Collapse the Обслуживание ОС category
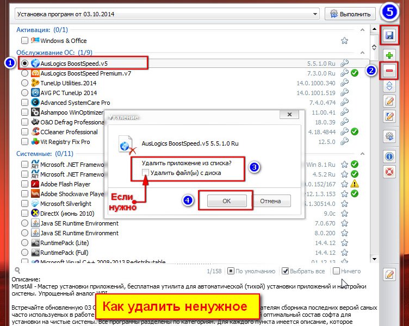The width and height of the screenshot is (409, 326). coord(362,52)
